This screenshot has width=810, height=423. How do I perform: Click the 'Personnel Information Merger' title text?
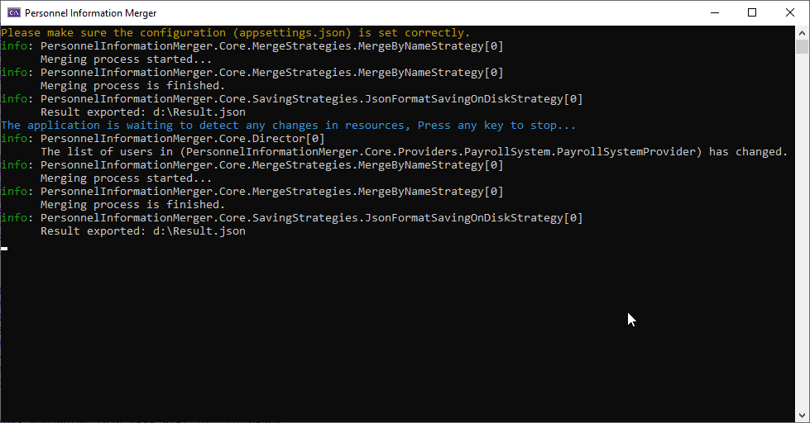click(x=90, y=13)
